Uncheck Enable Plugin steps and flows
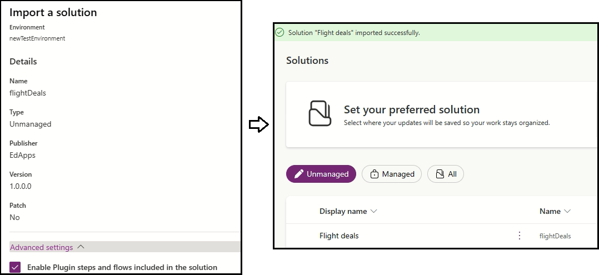Image resolution: width=599 pixels, height=275 pixels. coord(16,267)
